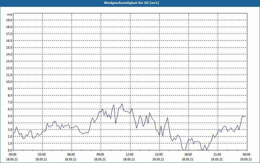
Task: Select the 8,0 y-axis label
Action: (x=10, y=96)
